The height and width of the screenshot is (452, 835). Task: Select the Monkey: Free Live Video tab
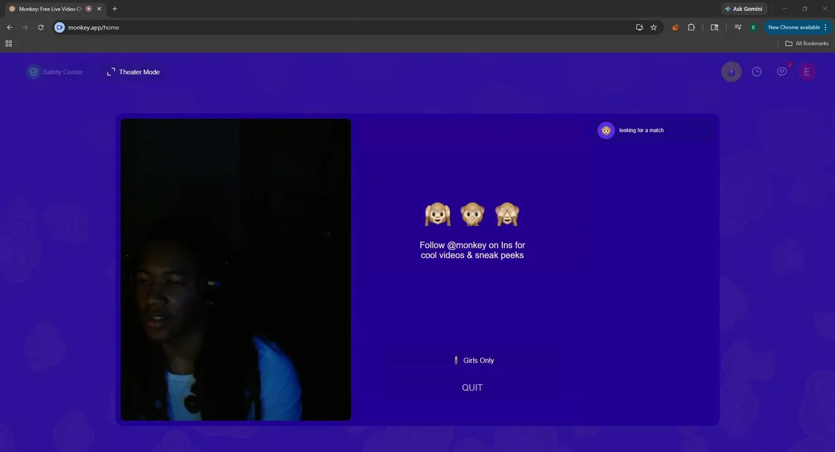point(55,9)
